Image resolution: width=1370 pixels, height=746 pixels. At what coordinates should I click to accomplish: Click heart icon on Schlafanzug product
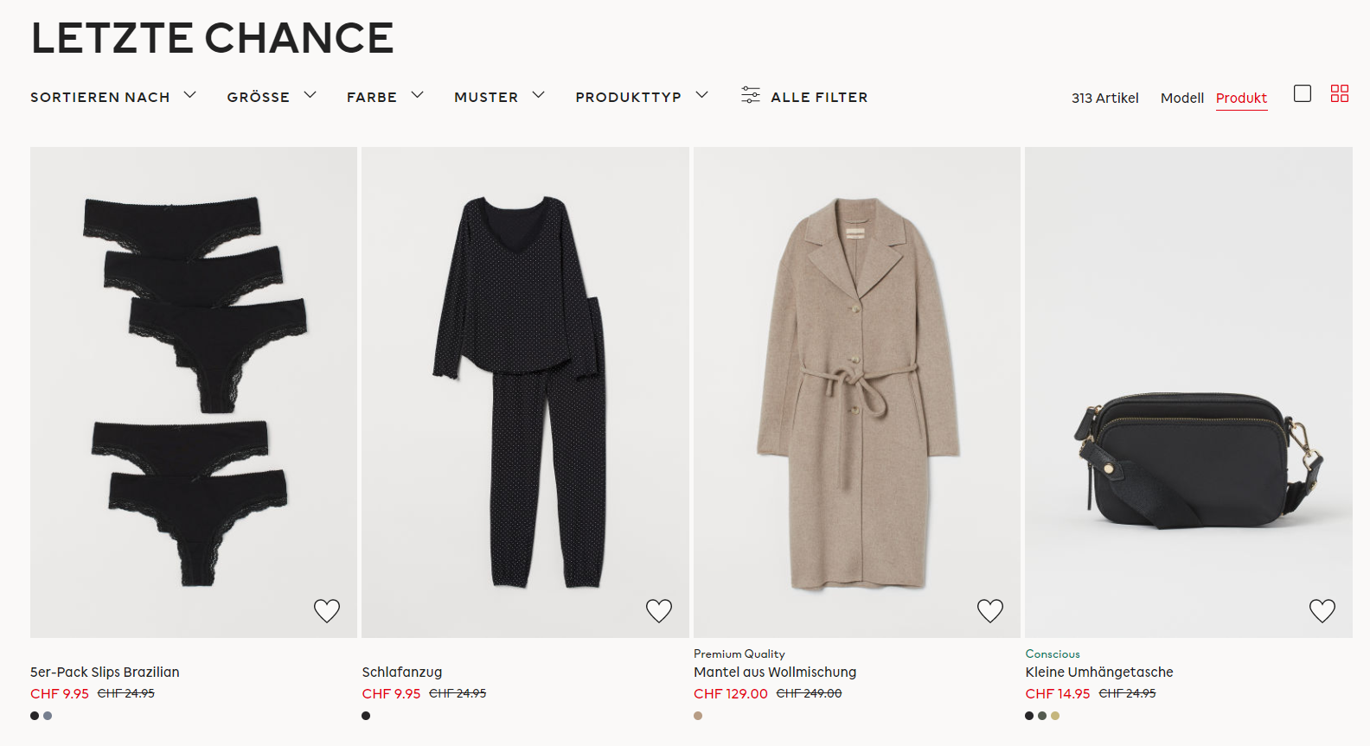(x=659, y=611)
